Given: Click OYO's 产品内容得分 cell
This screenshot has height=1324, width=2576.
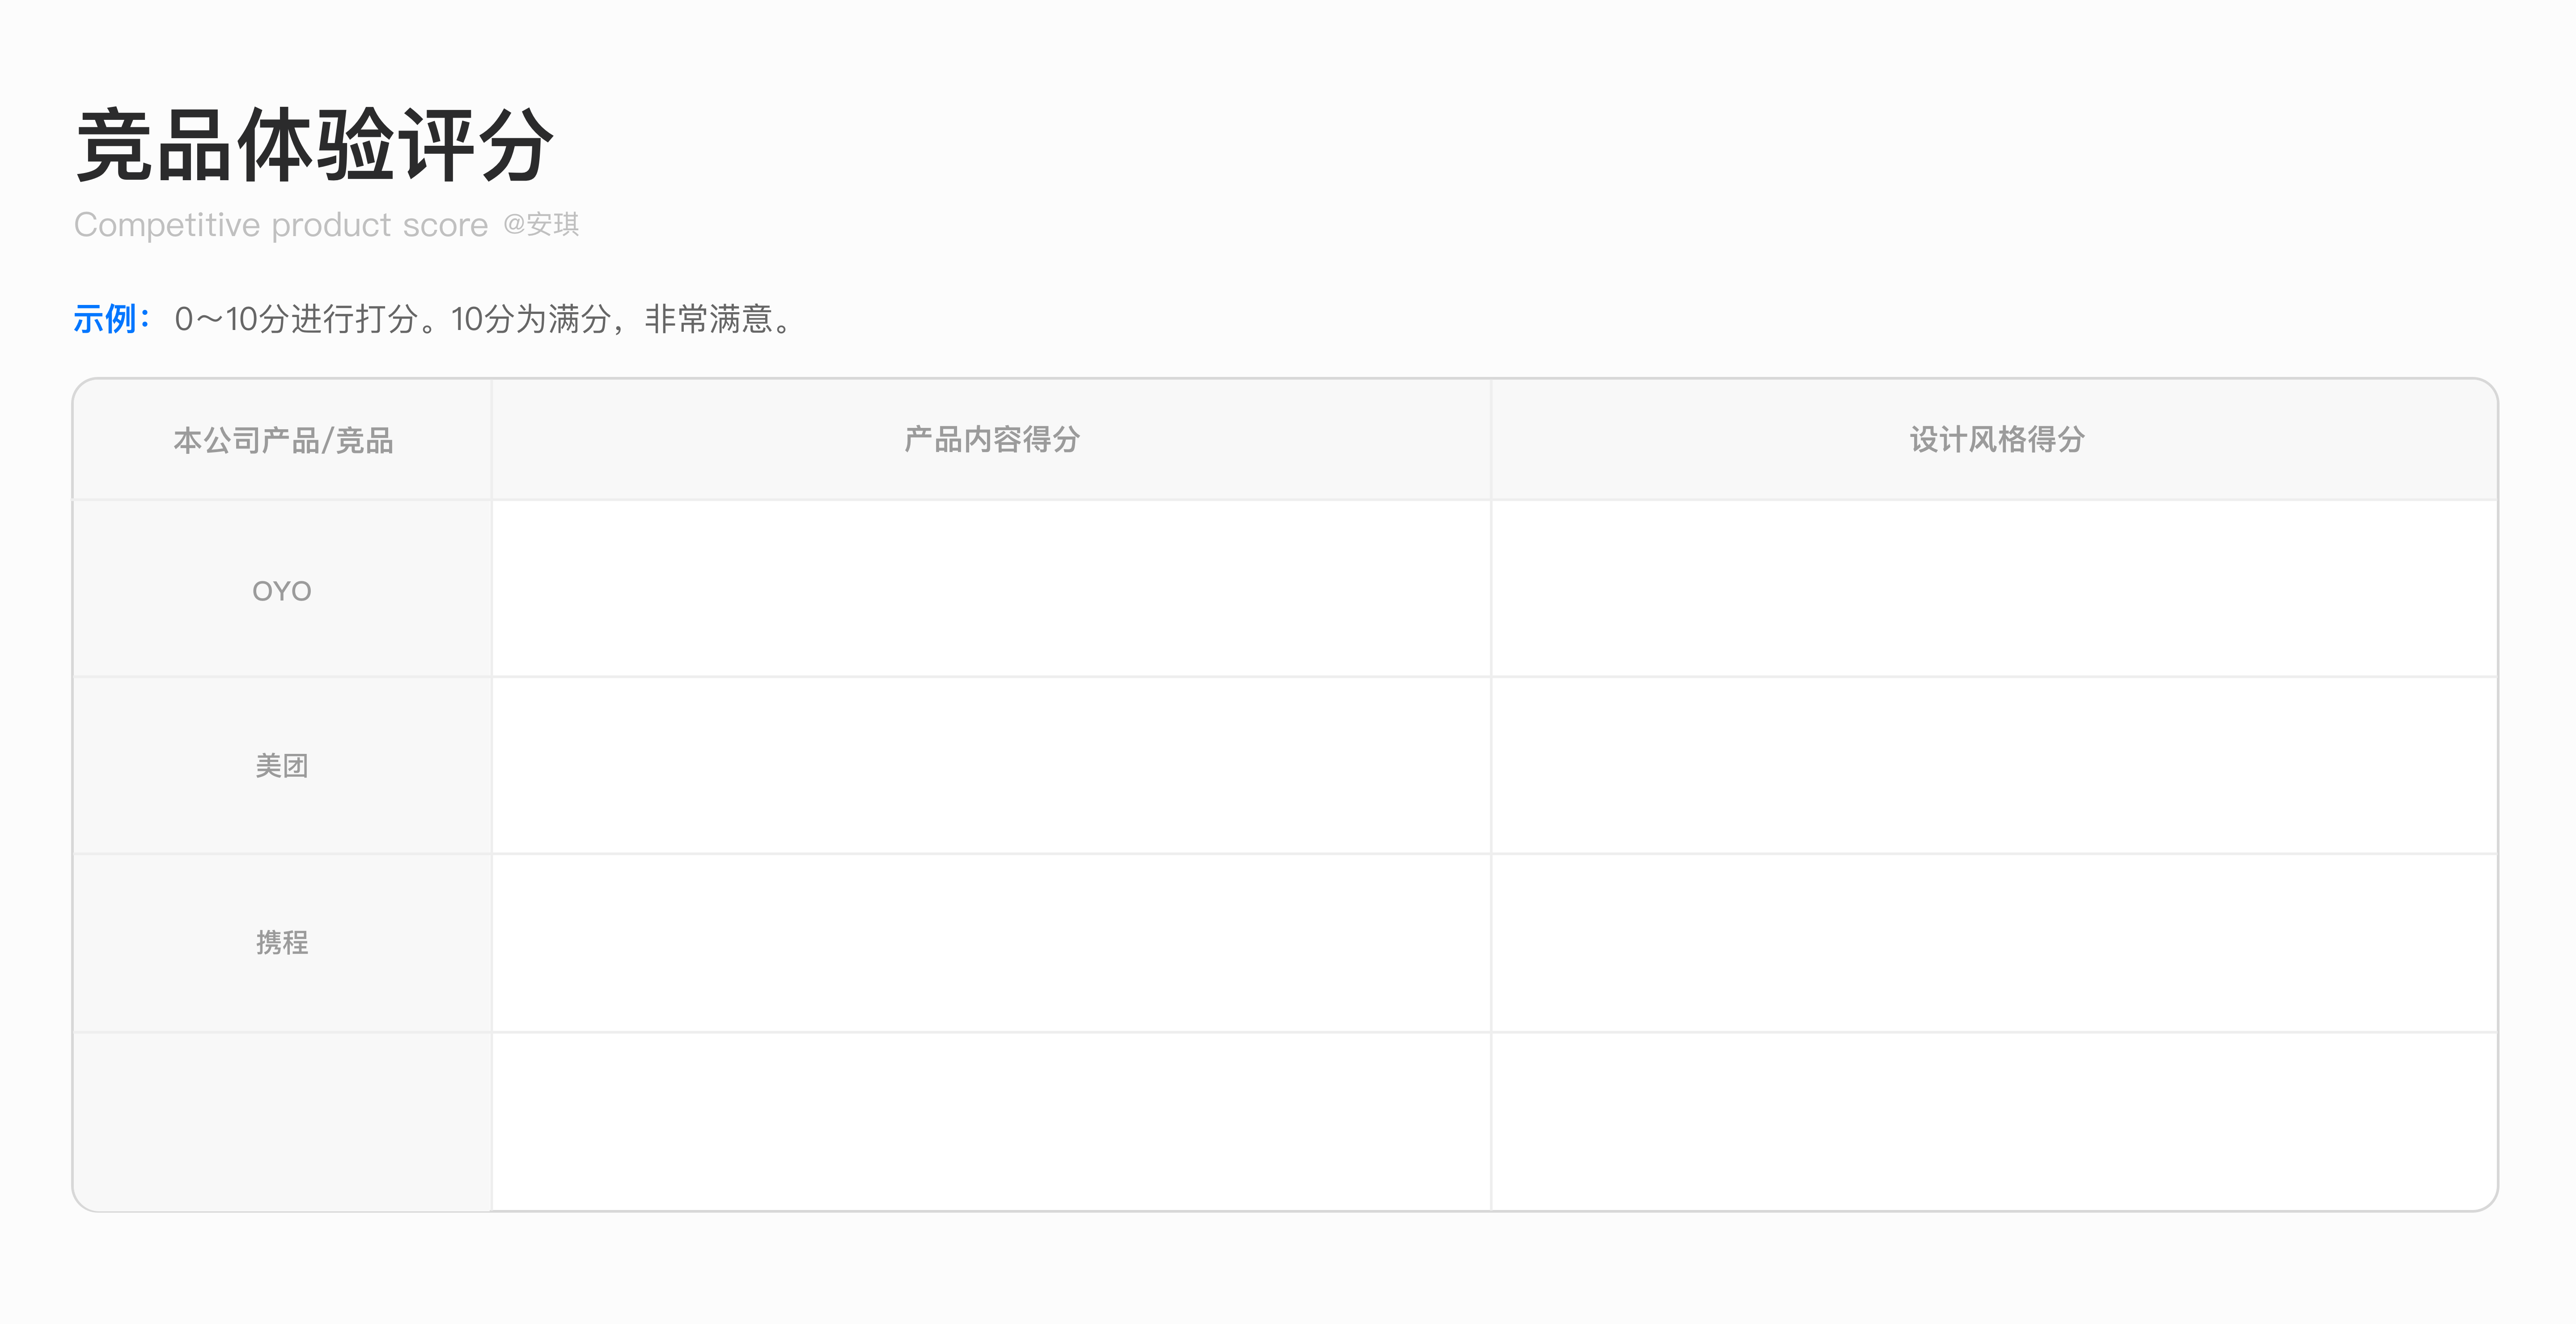Looking at the screenshot, I should (991, 590).
